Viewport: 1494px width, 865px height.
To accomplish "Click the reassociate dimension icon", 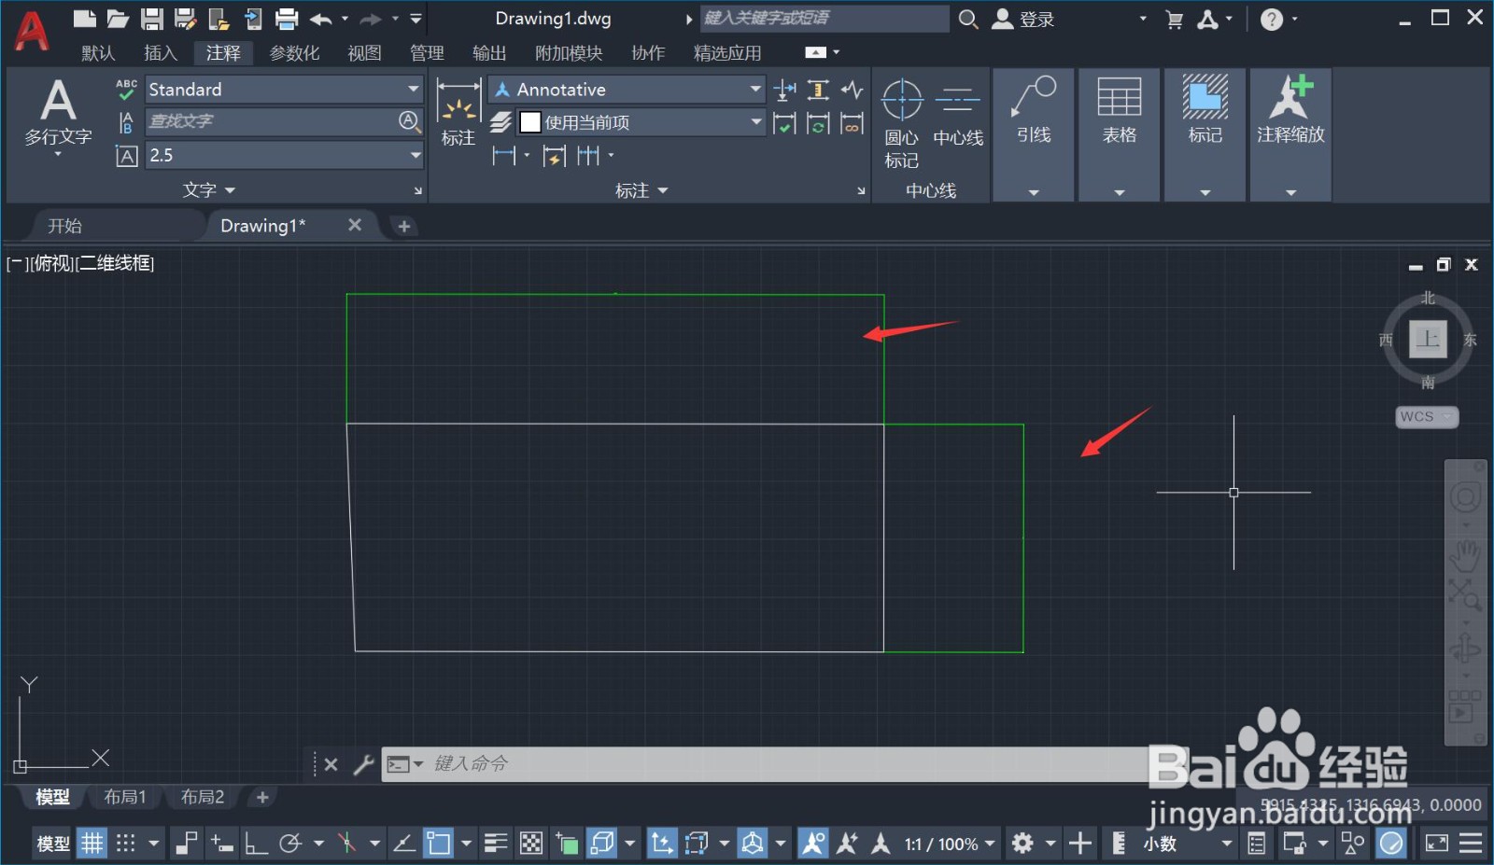I will (x=852, y=123).
